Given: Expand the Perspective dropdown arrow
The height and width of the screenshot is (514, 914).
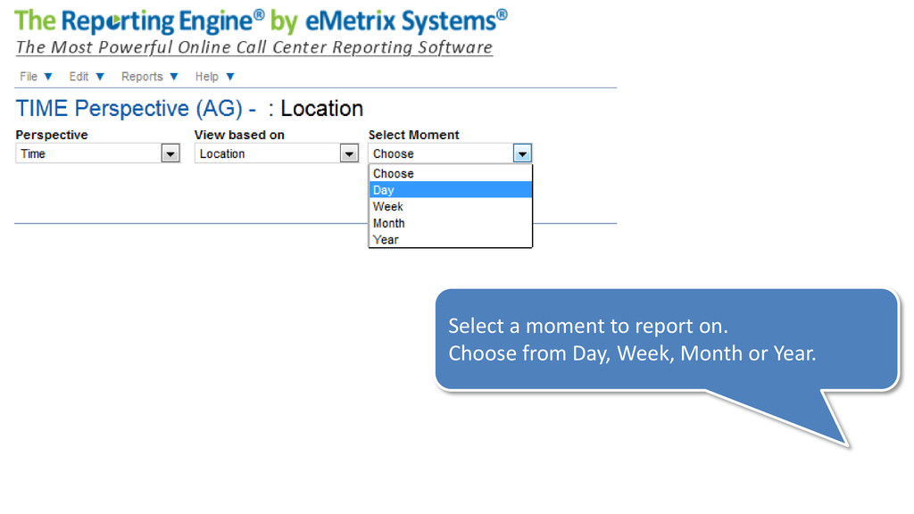Looking at the screenshot, I should click(x=170, y=153).
